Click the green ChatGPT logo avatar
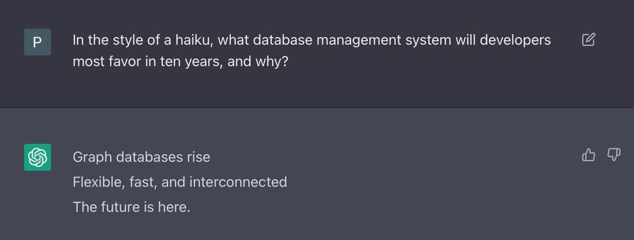634x240 pixels. pyautogui.click(x=38, y=157)
